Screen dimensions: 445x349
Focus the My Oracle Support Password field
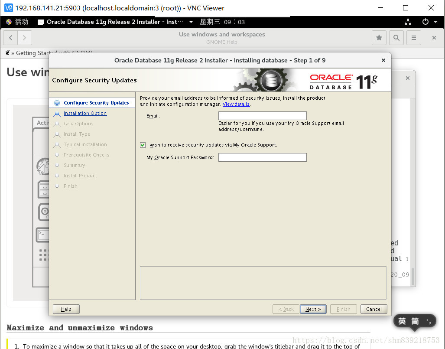point(263,157)
